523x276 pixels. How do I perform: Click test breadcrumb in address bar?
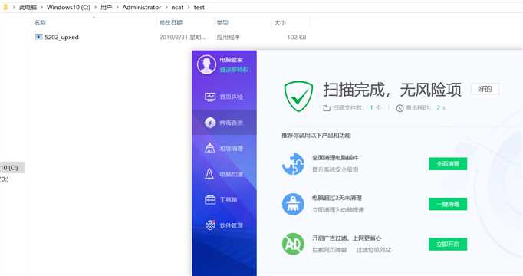pyautogui.click(x=199, y=8)
